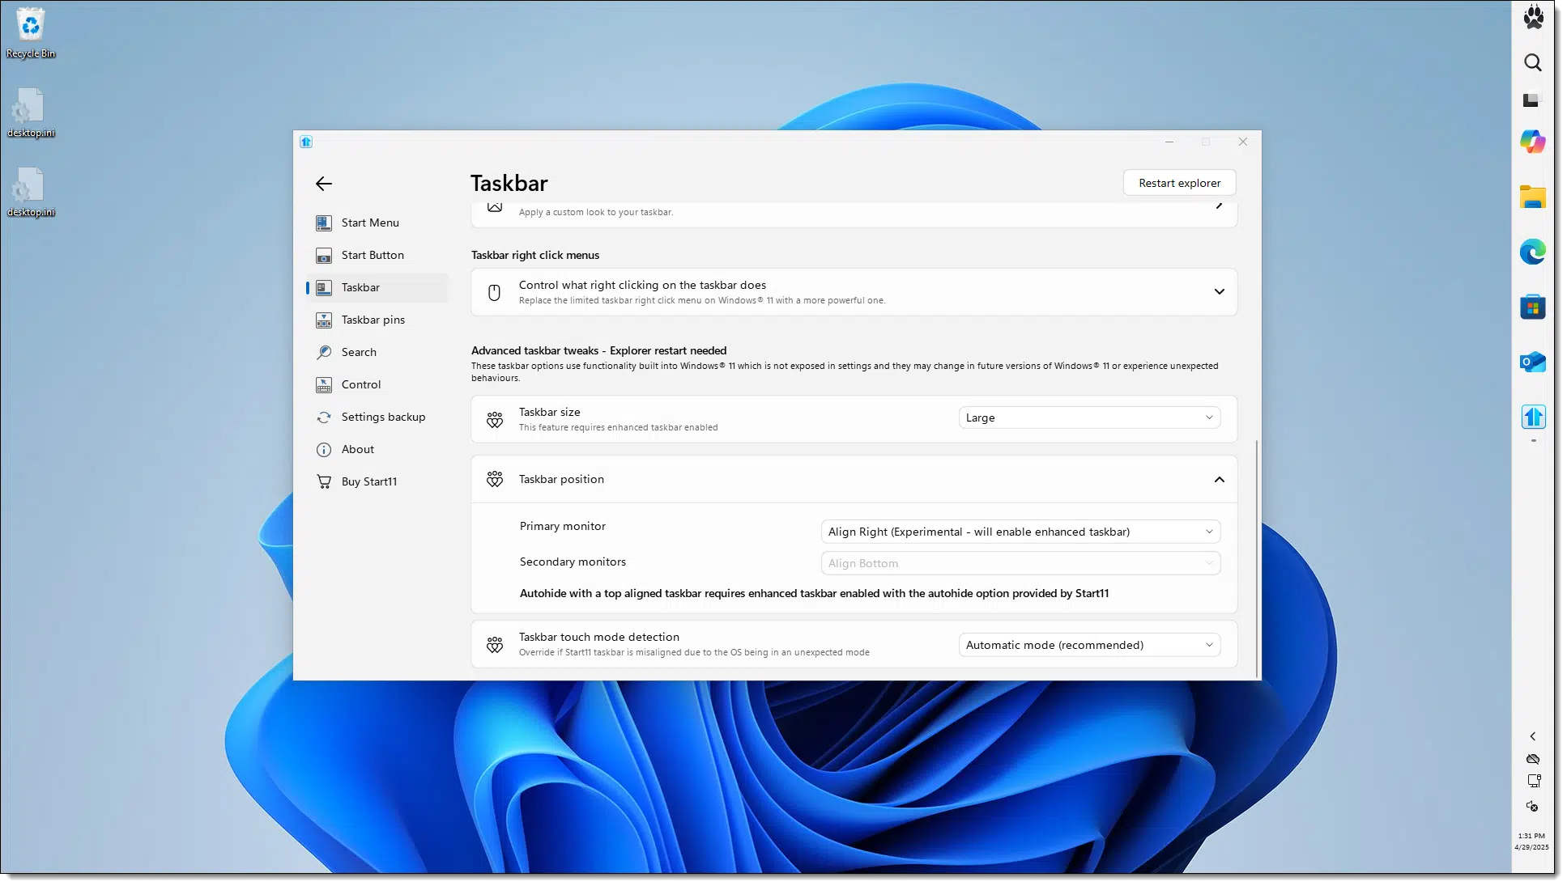Click the 'Advanced taskbar tweaks' heading

pyautogui.click(x=598, y=350)
